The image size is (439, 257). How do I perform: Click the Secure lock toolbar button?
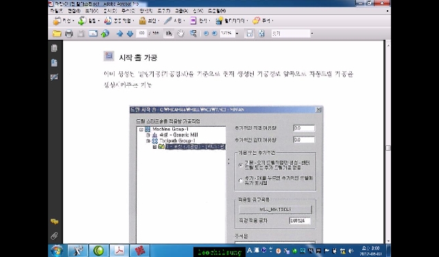149,21
